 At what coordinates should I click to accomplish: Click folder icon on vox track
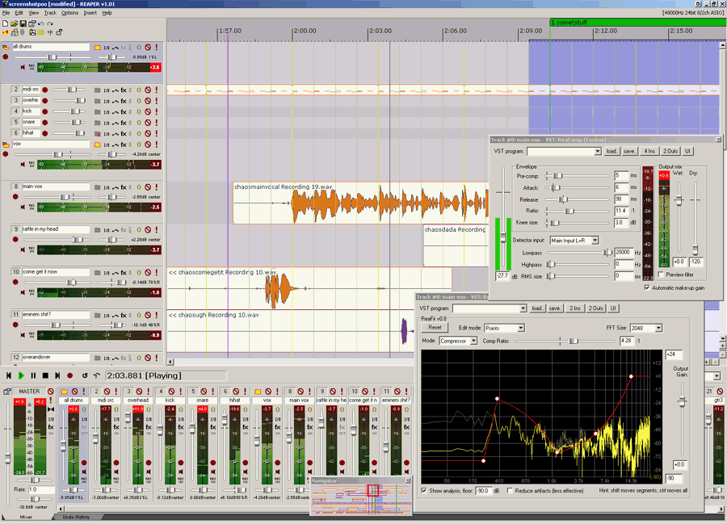click(x=98, y=145)
